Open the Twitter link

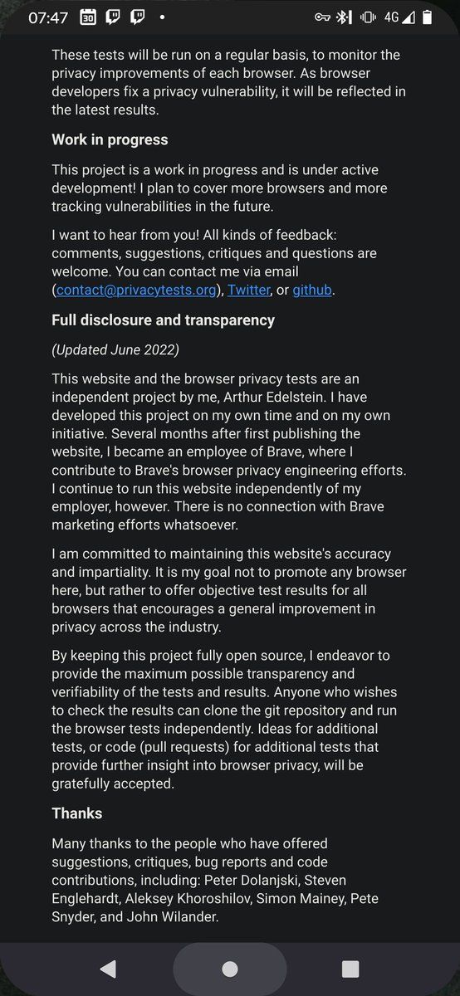(248, 290)
